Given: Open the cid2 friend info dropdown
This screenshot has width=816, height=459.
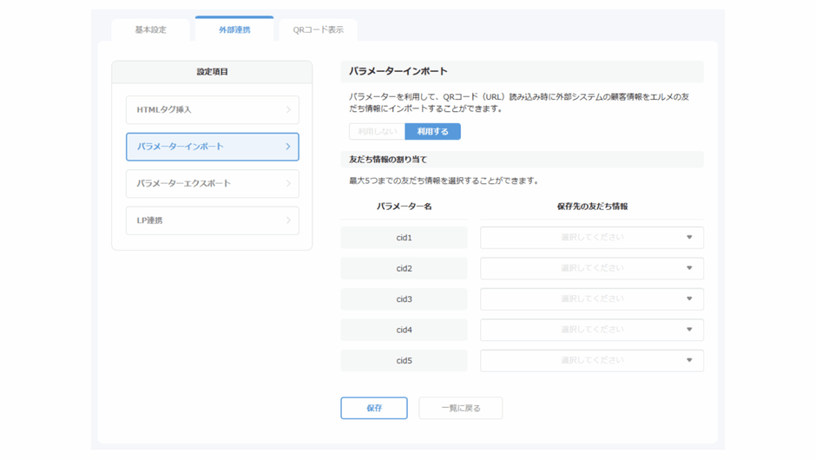Looking at the screenshot, I should pos(591,268).
